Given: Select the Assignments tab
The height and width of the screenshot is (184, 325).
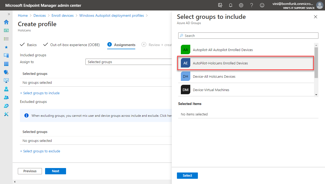Looking at the screenshot, I should (121, 45).
